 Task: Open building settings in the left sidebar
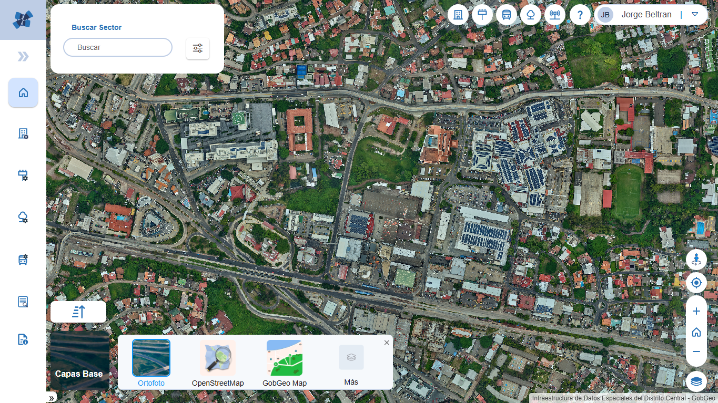(x=23, y=134)
